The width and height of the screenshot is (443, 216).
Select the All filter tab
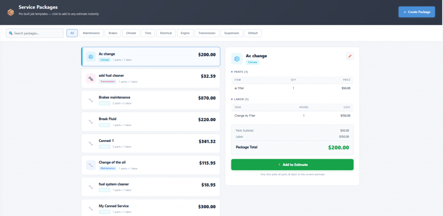[x=72, y=33]
